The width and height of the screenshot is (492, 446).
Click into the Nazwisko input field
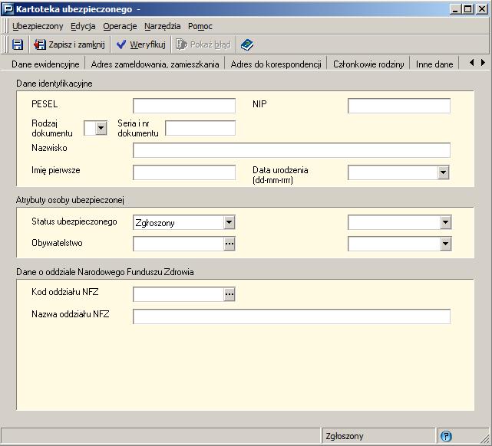point(292,150)
